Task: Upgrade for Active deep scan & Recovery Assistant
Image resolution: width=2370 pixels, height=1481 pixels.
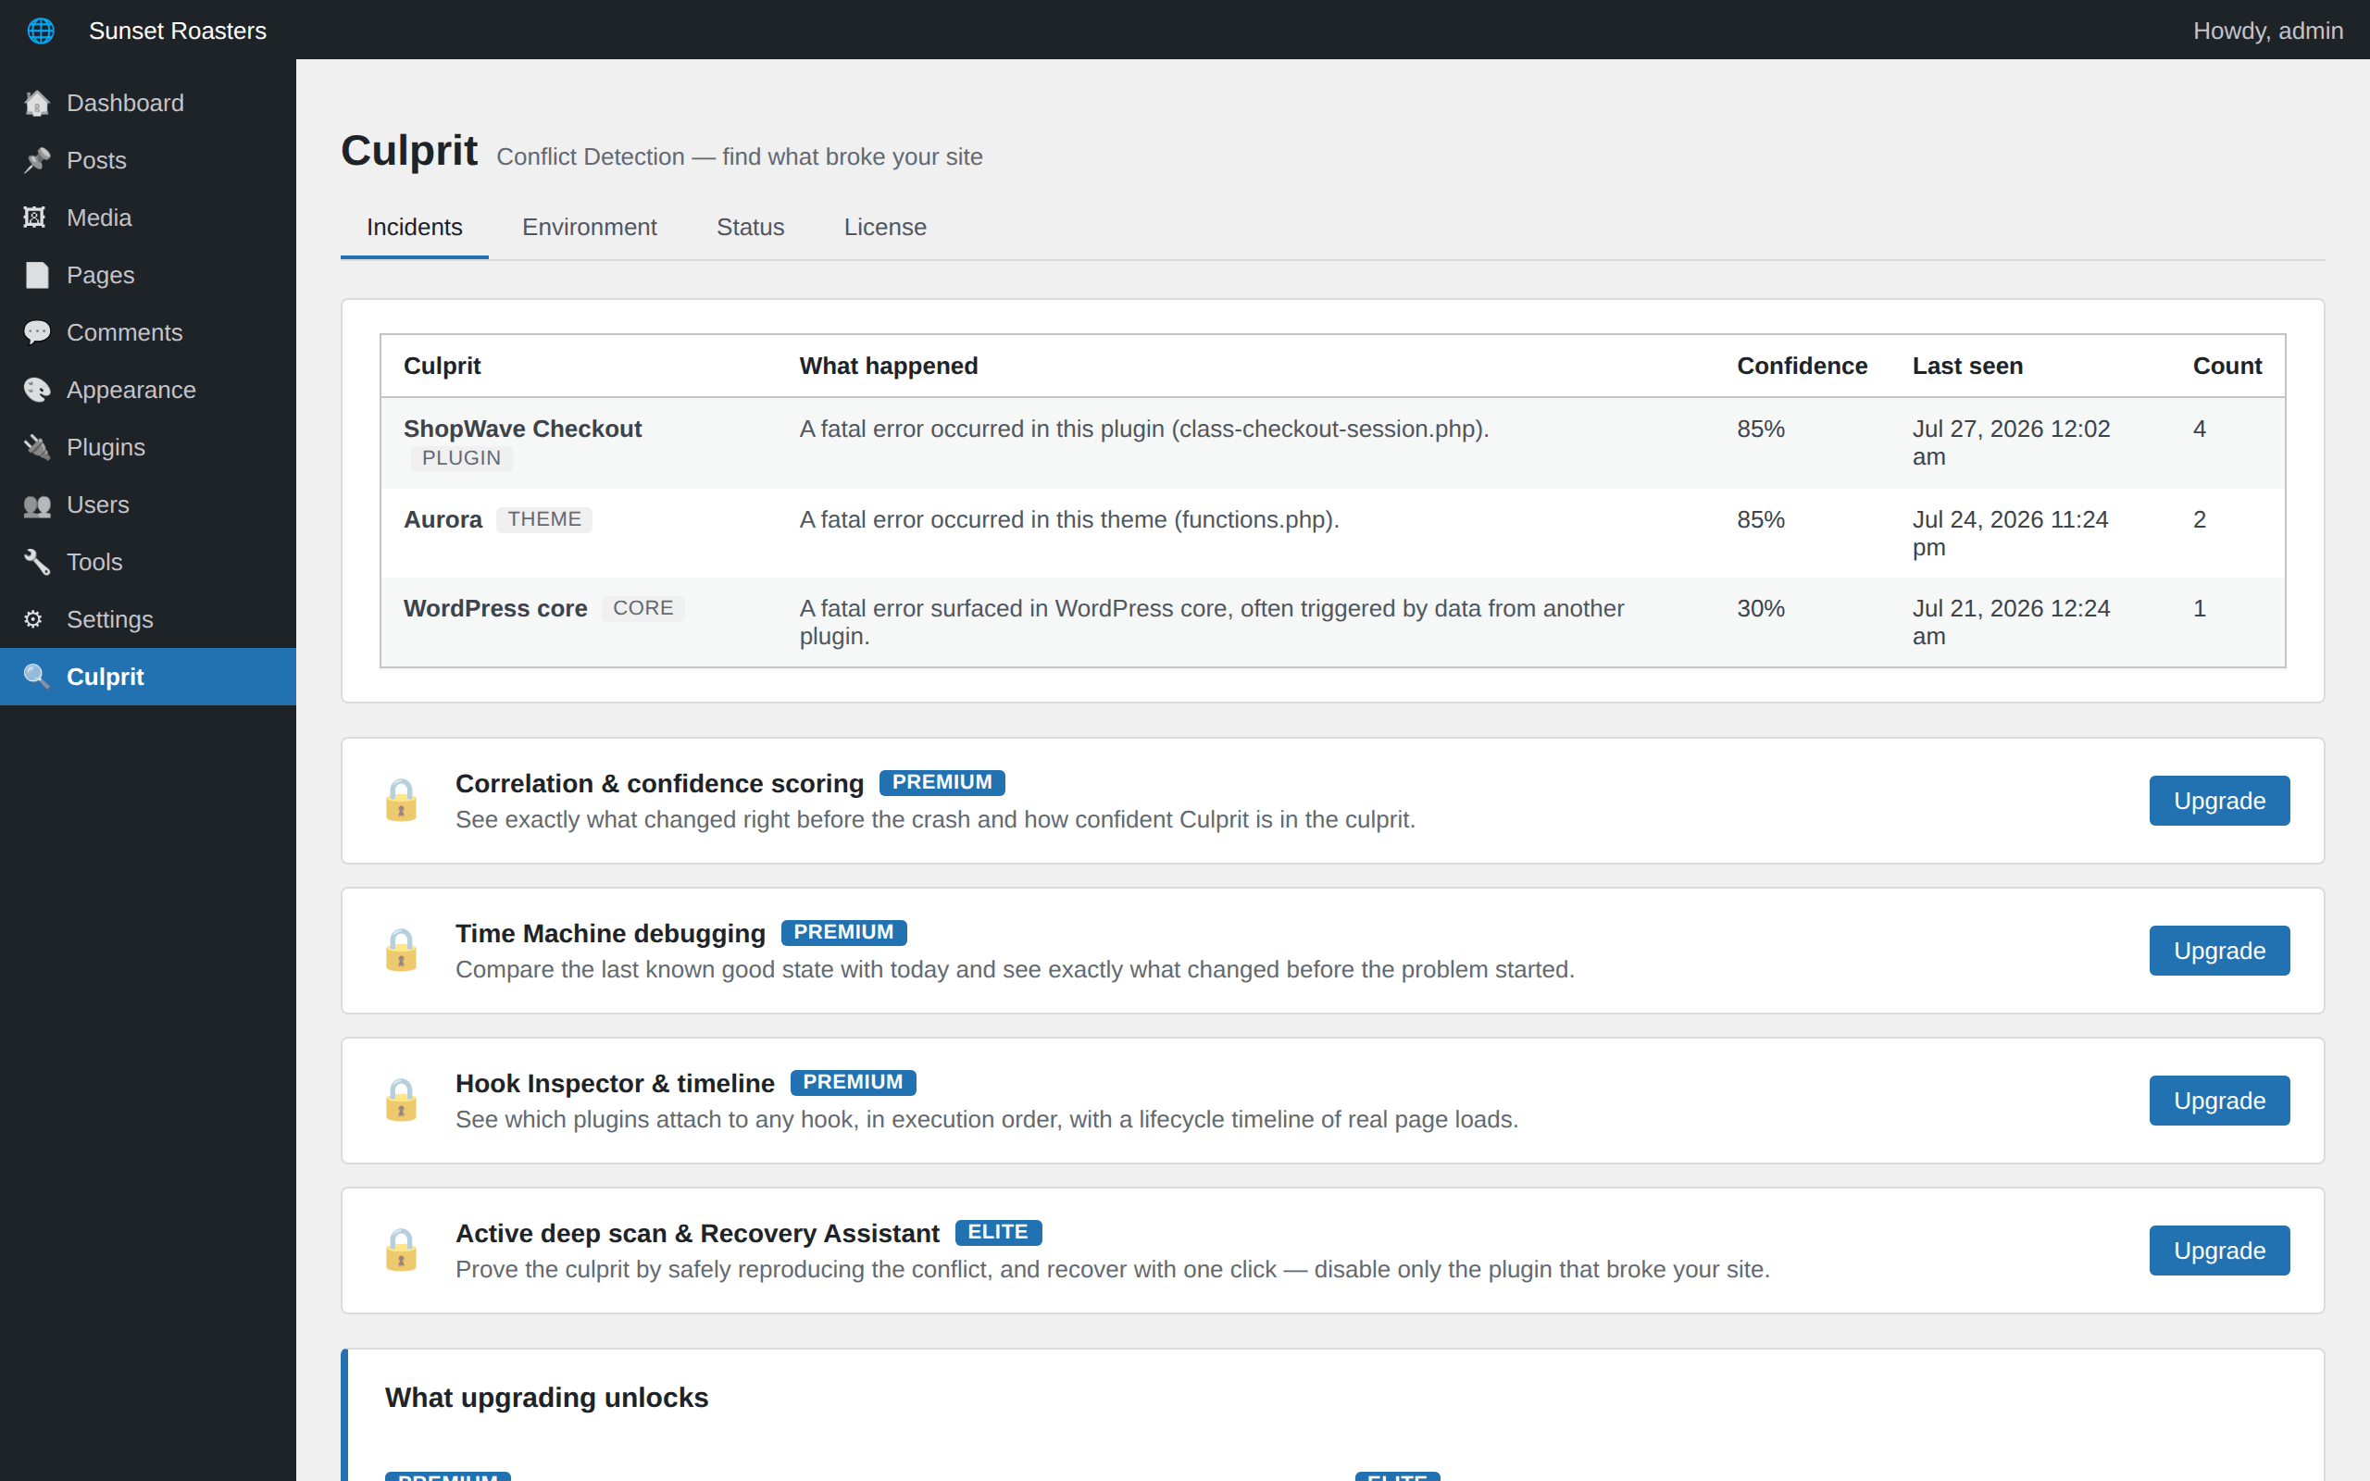Action: 2219,1251
